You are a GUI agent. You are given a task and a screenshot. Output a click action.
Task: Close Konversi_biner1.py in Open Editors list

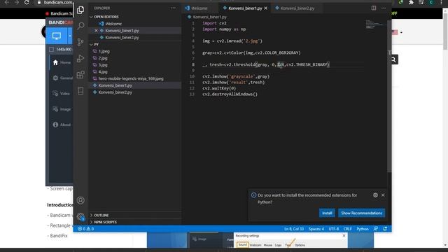(x=97, y=31)
